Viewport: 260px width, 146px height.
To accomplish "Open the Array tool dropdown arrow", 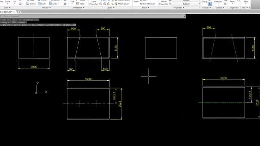I will click(x=58, y=4).
